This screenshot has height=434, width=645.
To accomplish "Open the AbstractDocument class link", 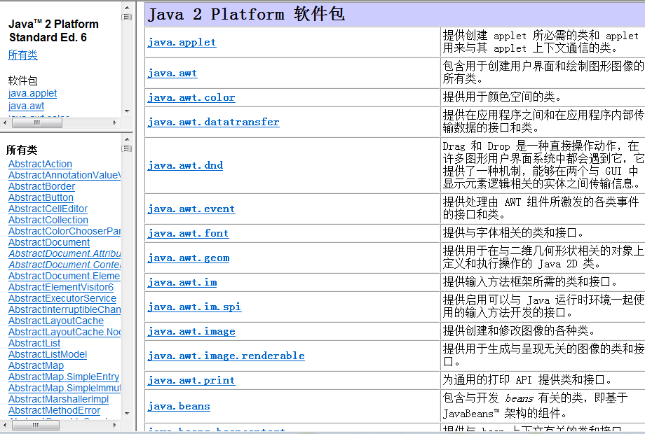I will pyautogui.click(x=49, y=242).
